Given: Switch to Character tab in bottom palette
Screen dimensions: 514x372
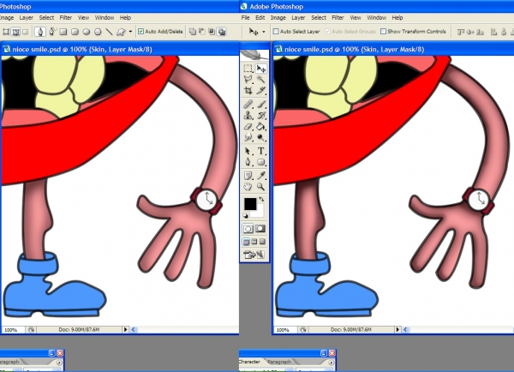Looking at the screenshot, I should 250,362.
